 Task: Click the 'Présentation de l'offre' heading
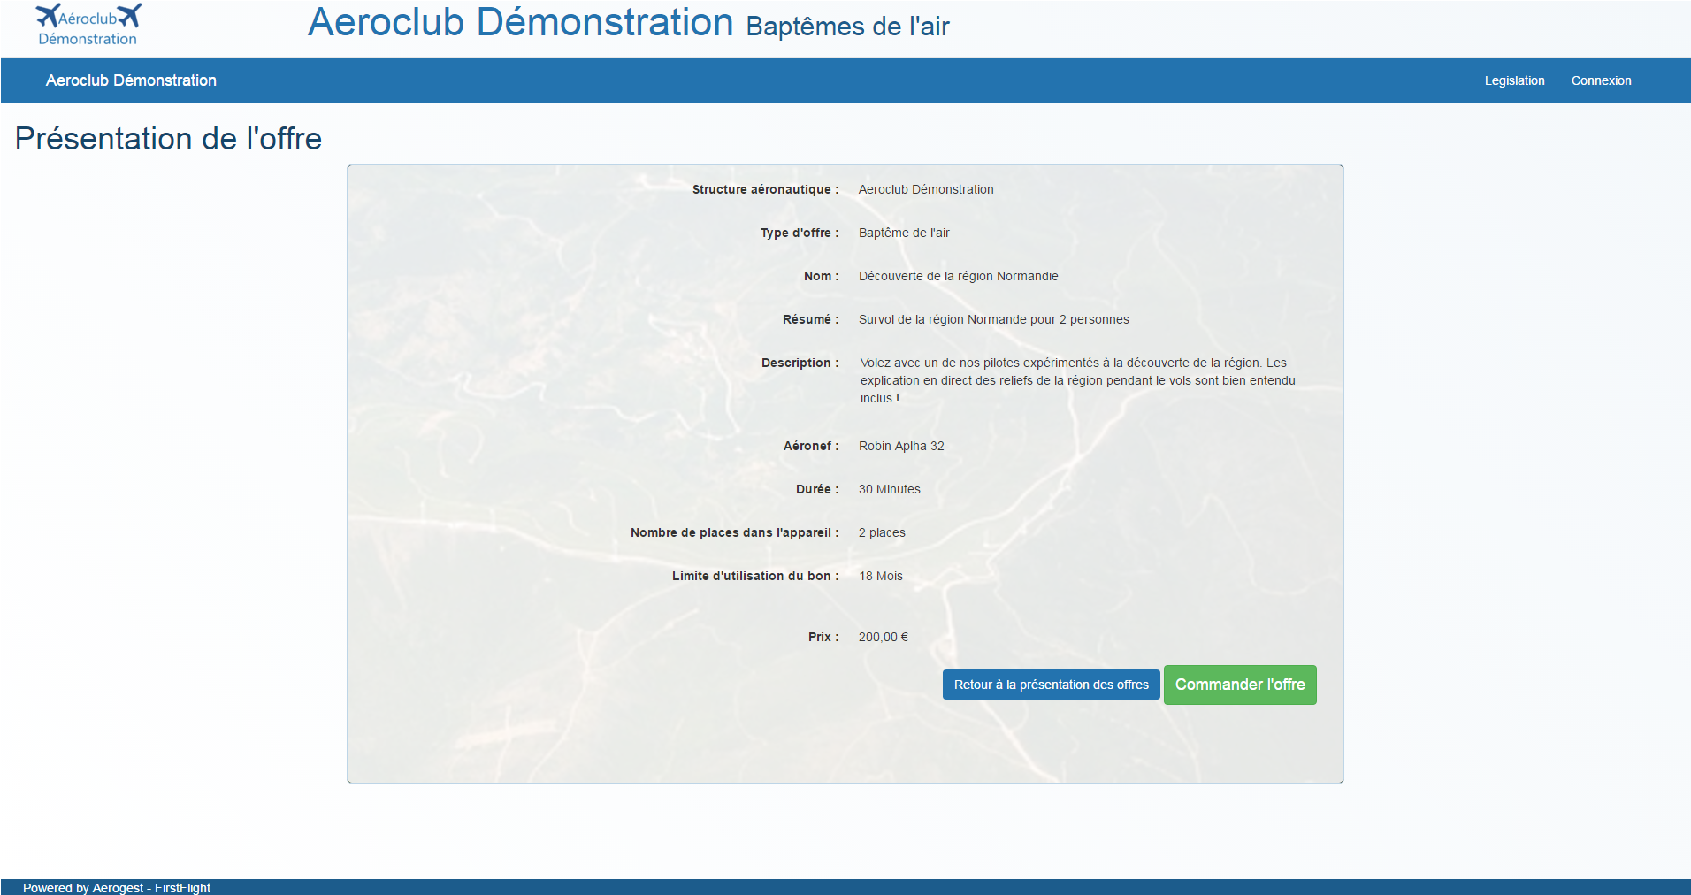coord(168,139)
